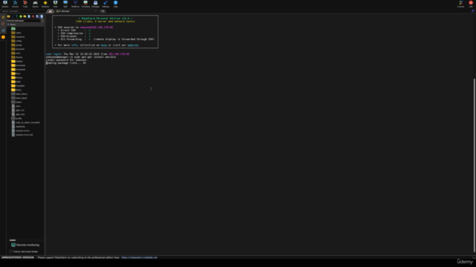Open the Packages toolbar icon
This screenshot has height=267, width=476.
95,4
